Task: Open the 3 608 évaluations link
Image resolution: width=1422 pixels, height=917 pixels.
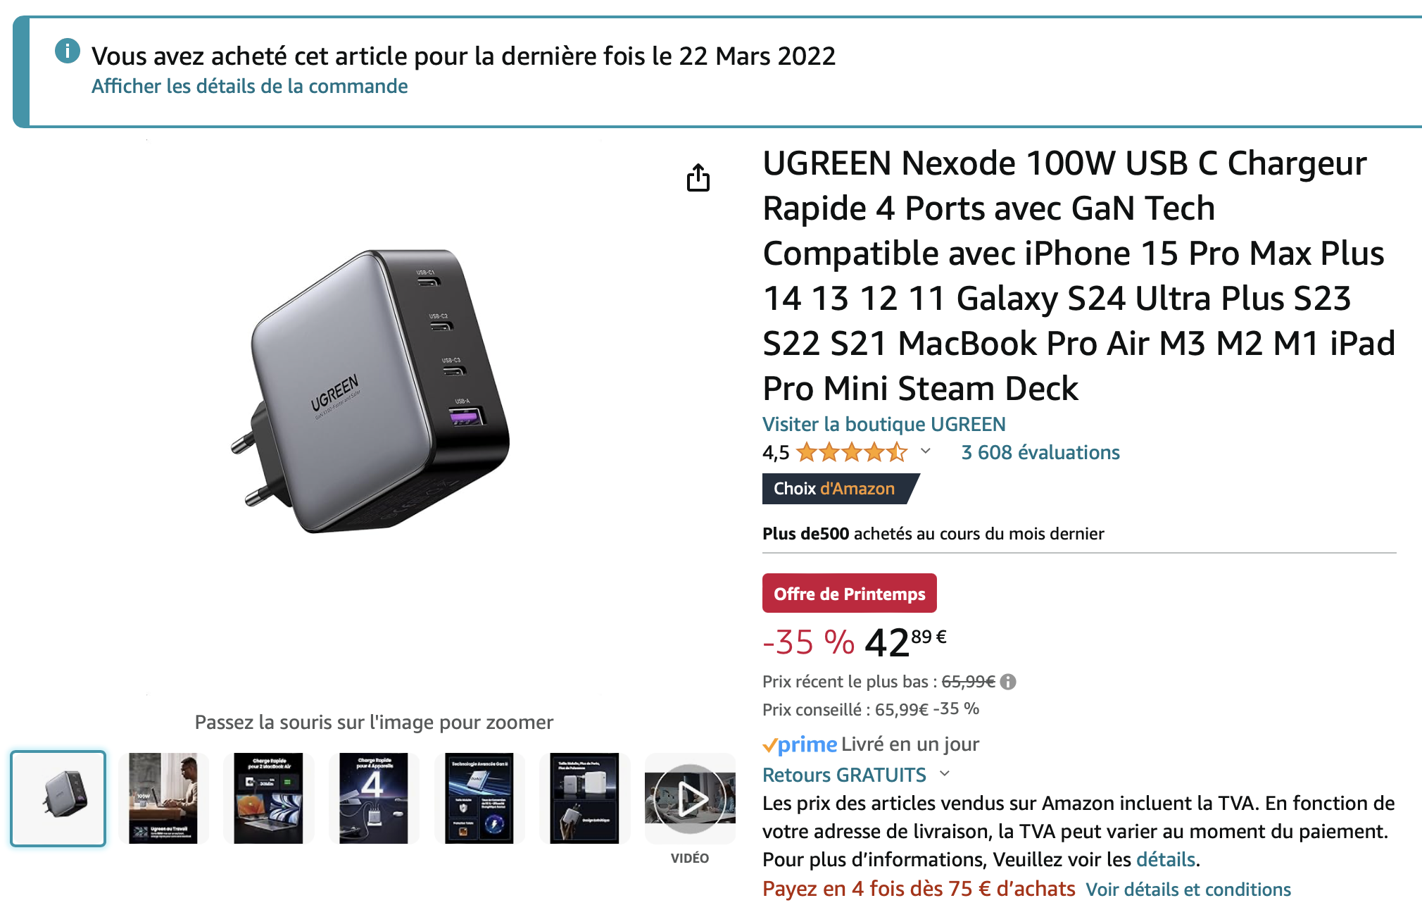Action: [1040, 452]
